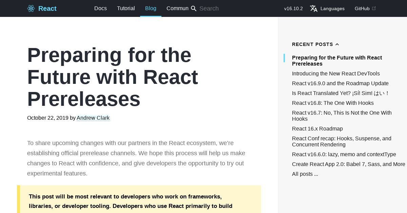
Task: Open Create React App 2.0 post
Action: [x=349, y=164]
